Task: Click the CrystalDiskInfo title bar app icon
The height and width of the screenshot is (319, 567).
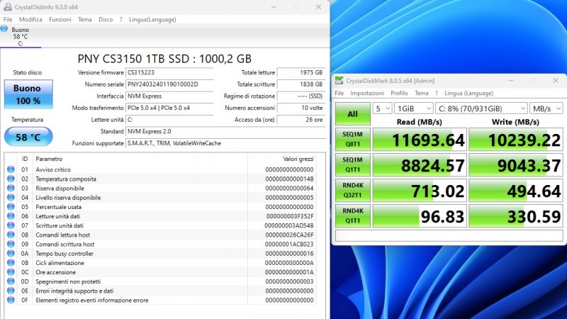Action: [x=8, y=7]
